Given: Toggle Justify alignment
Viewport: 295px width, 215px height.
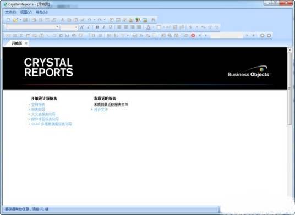Looking at the screenshot, I should 139,27.
